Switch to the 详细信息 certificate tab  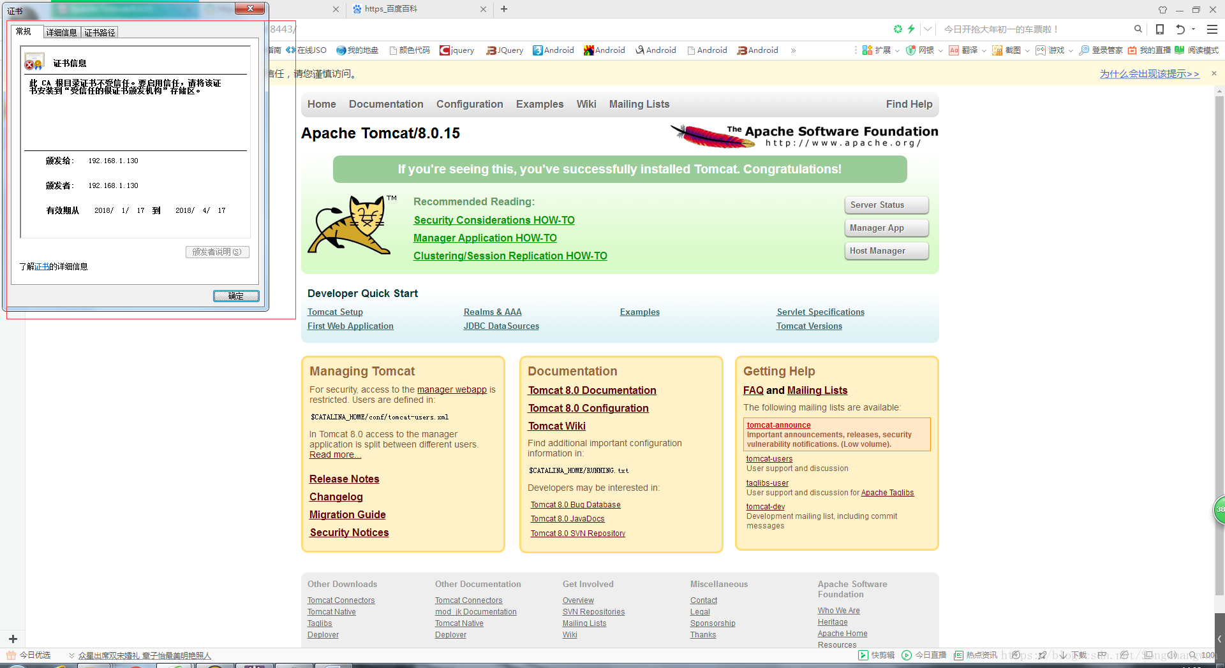(61, 33)
